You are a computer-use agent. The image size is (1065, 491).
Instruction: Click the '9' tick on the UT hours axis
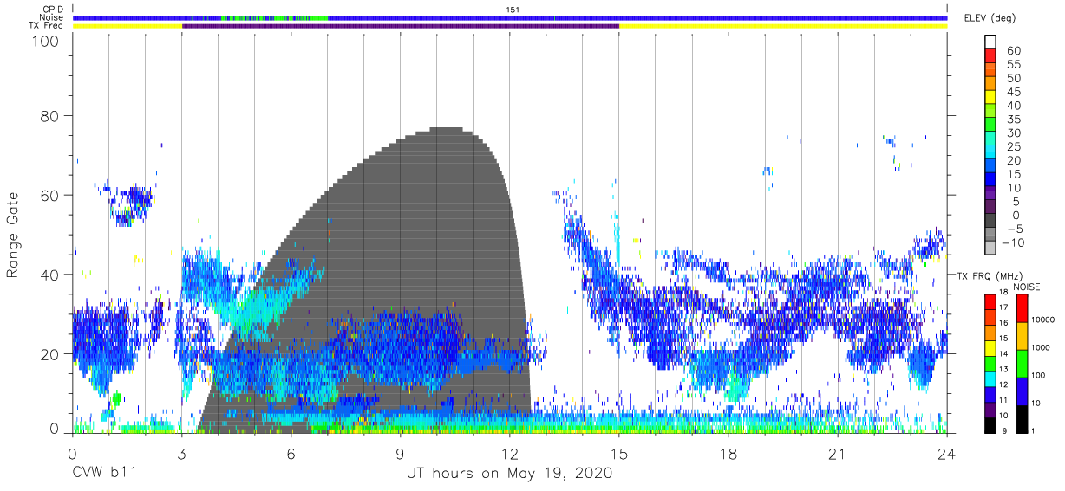coord(401,454)
